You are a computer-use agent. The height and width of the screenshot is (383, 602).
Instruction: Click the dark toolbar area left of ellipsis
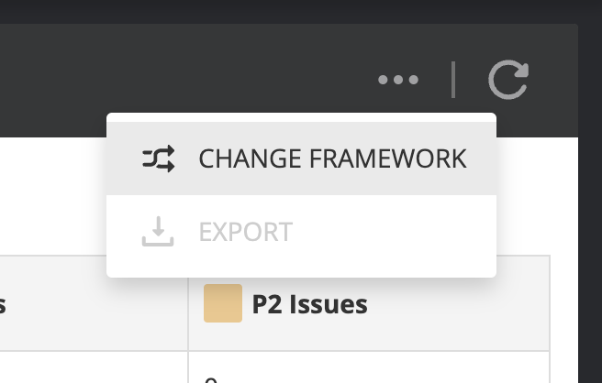184,80
